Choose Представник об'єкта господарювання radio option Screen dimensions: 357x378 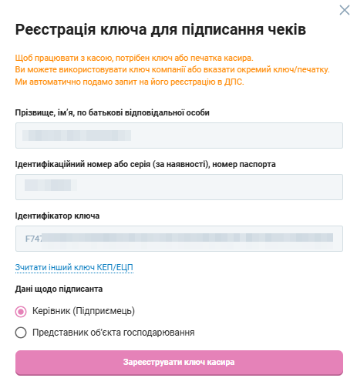(21, 333)
